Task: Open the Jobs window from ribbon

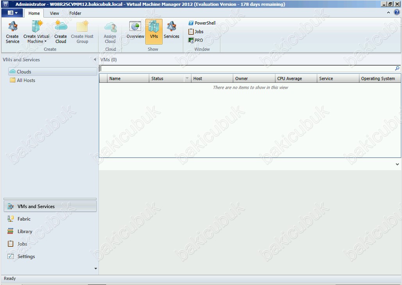Action: 196,32
